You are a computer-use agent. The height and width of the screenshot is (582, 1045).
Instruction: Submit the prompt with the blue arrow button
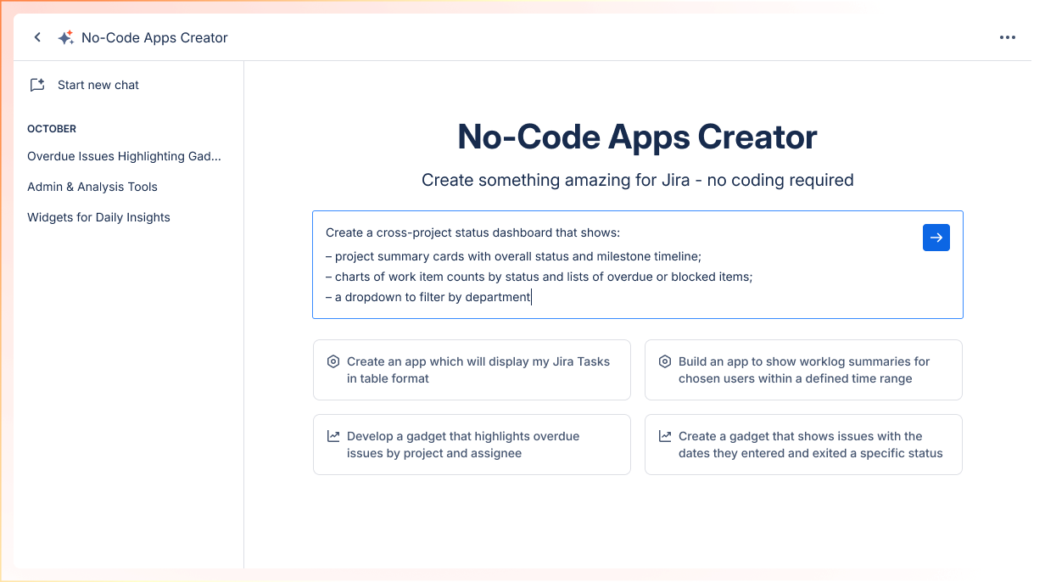coord(936,238)
